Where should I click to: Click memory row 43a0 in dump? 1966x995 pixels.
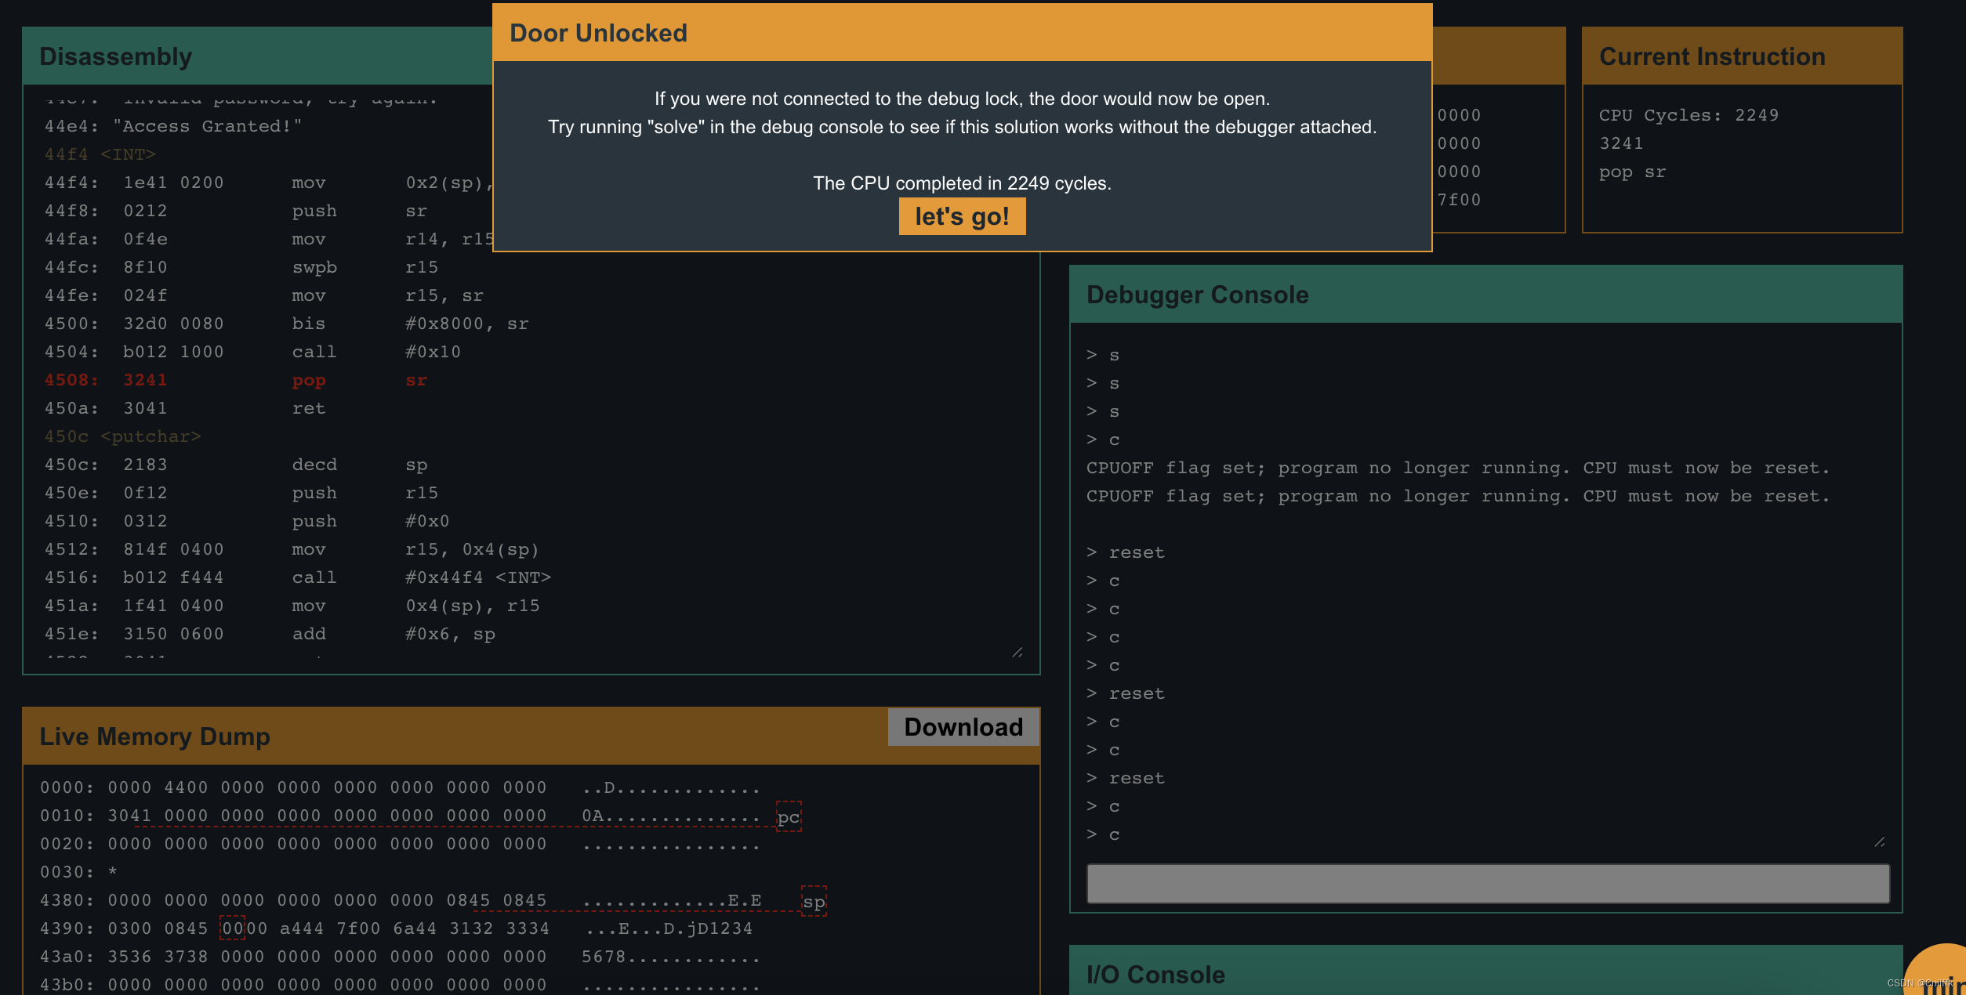tap(400, 957)
